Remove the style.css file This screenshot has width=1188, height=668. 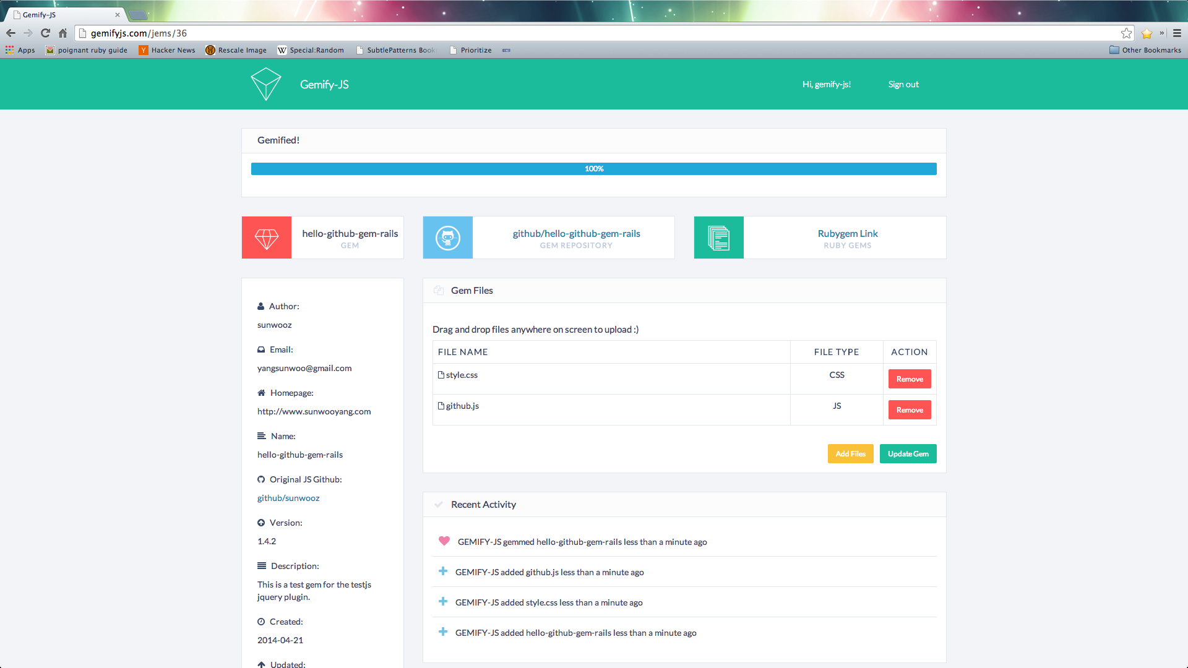910,379
